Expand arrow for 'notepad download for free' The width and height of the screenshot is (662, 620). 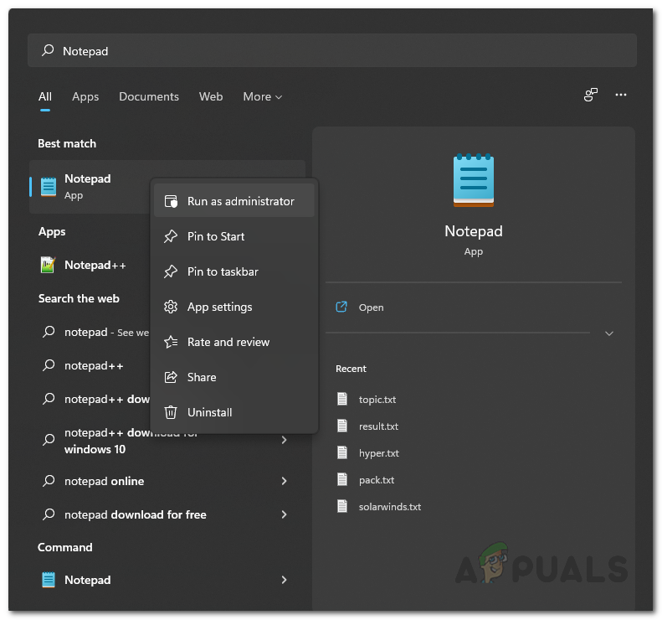[285, 514]
